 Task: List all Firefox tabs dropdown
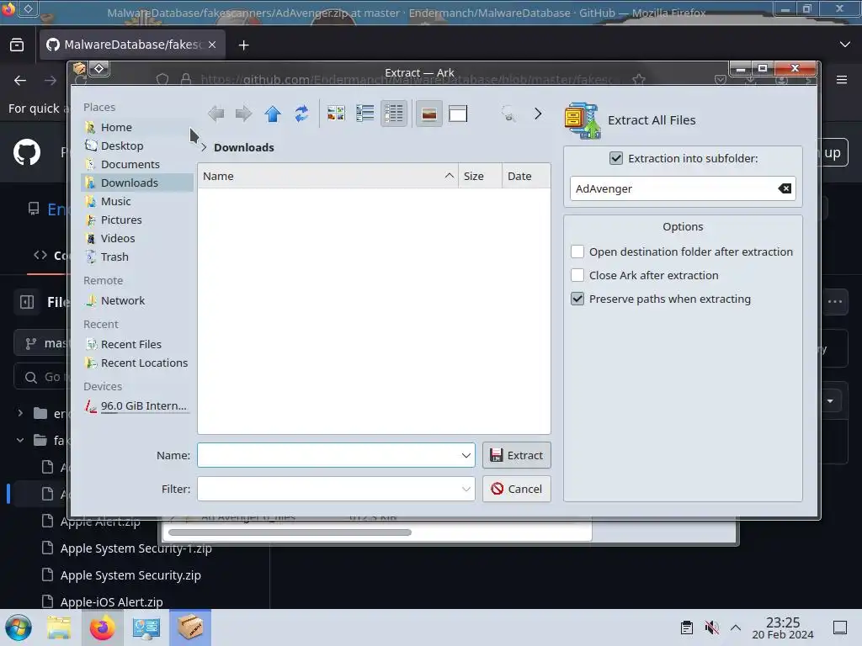pyautogui.click(x=845, y=45)
